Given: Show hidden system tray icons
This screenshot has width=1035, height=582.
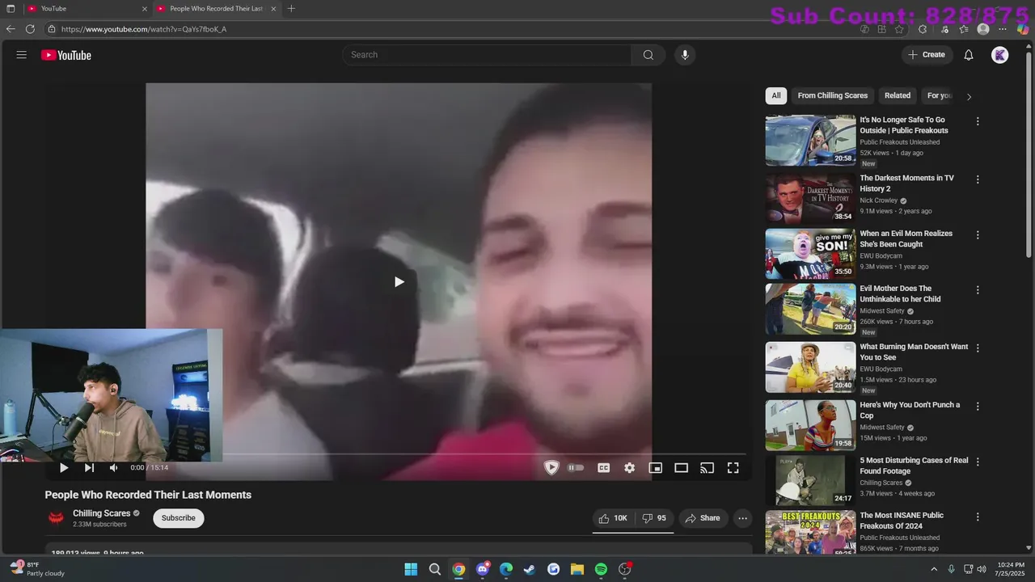Looking at the screenshot, I should pos(934,569).
